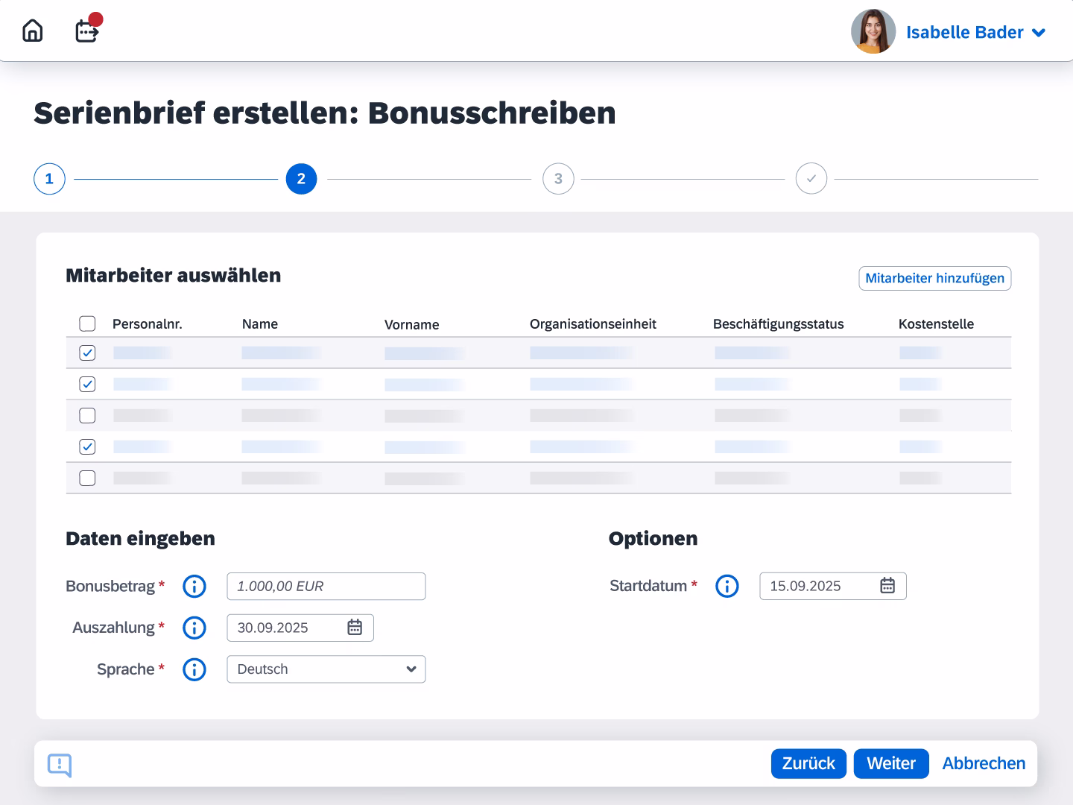Open the Auszahlung calendar picker
Viewport: 1073px width, 805px height.
tap(355, 628)
